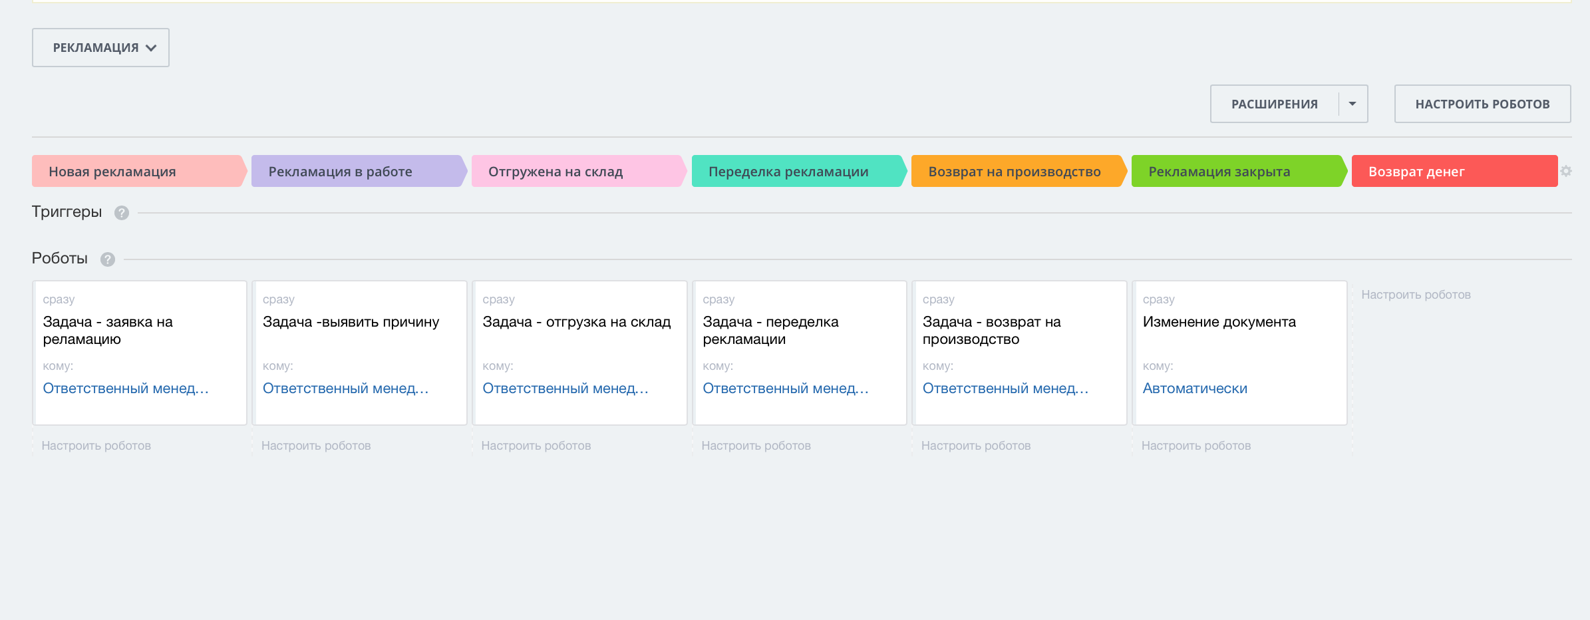Open the РЕКЛАМАЦИЯ funnel dropdown
1590x620 pixels.
(x=100, y=48)
